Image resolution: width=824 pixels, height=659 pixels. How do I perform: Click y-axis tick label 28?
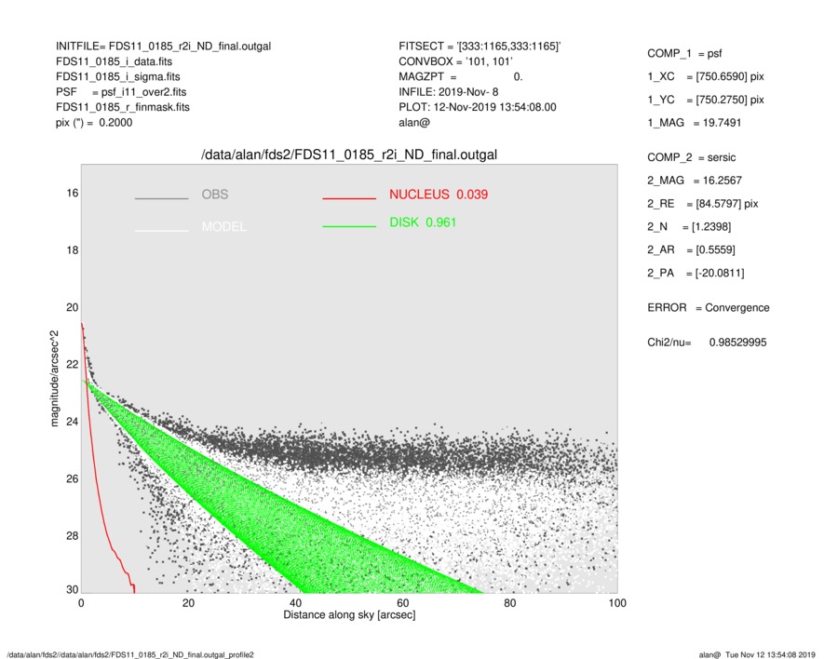tap(72, 536)
